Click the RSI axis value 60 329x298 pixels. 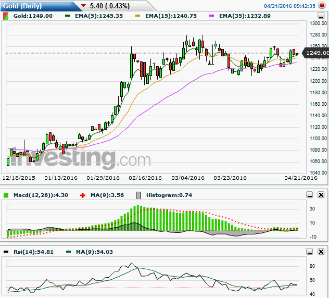click(x=312, y=280)
